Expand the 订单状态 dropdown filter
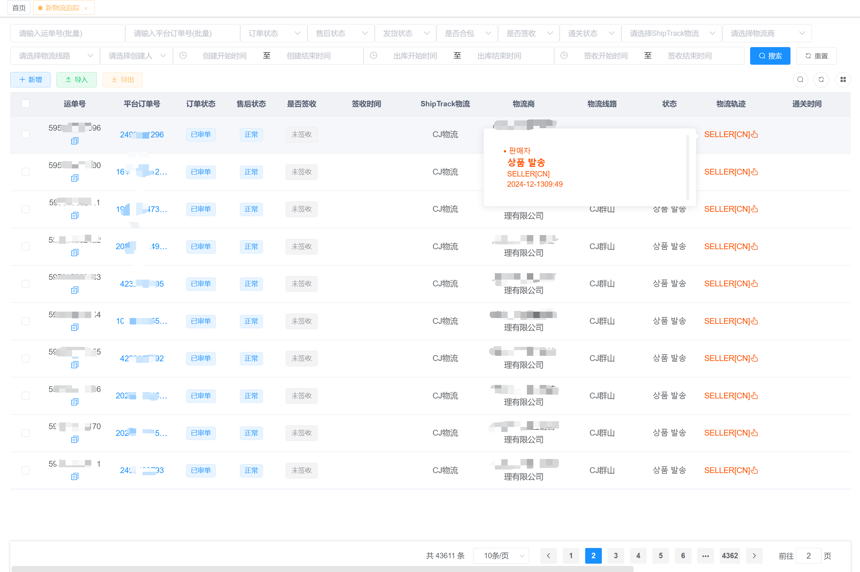The width and height of the screenshot is (860, 572). tap(274, 33)
